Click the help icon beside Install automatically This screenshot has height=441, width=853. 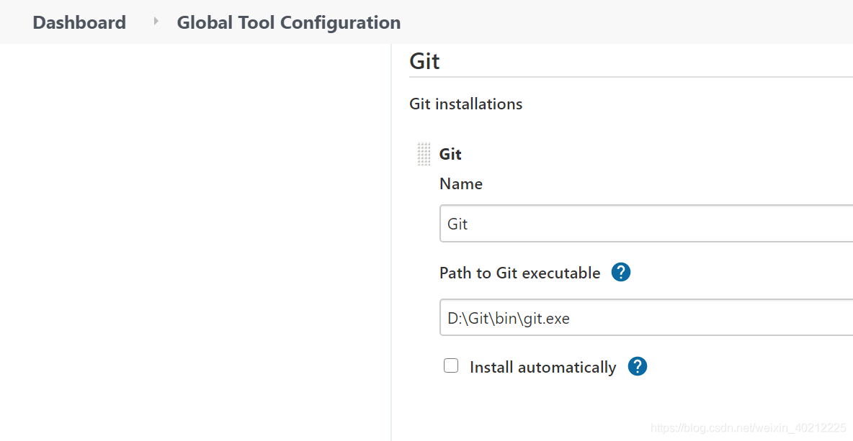pos(637,367)
